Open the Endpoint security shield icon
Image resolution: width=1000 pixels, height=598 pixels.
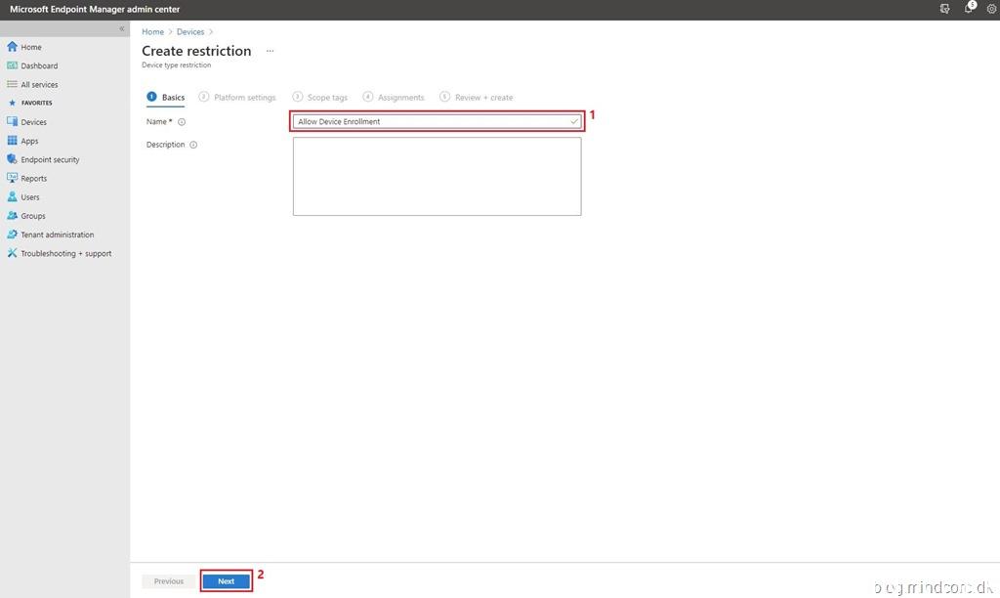click(x=13, y=159)
